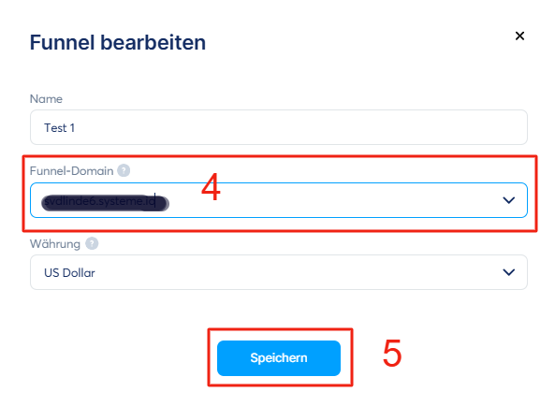Save the funnel with Speichern button
The height and width of the screenshot is (406, 555).
tap(279, 358)
